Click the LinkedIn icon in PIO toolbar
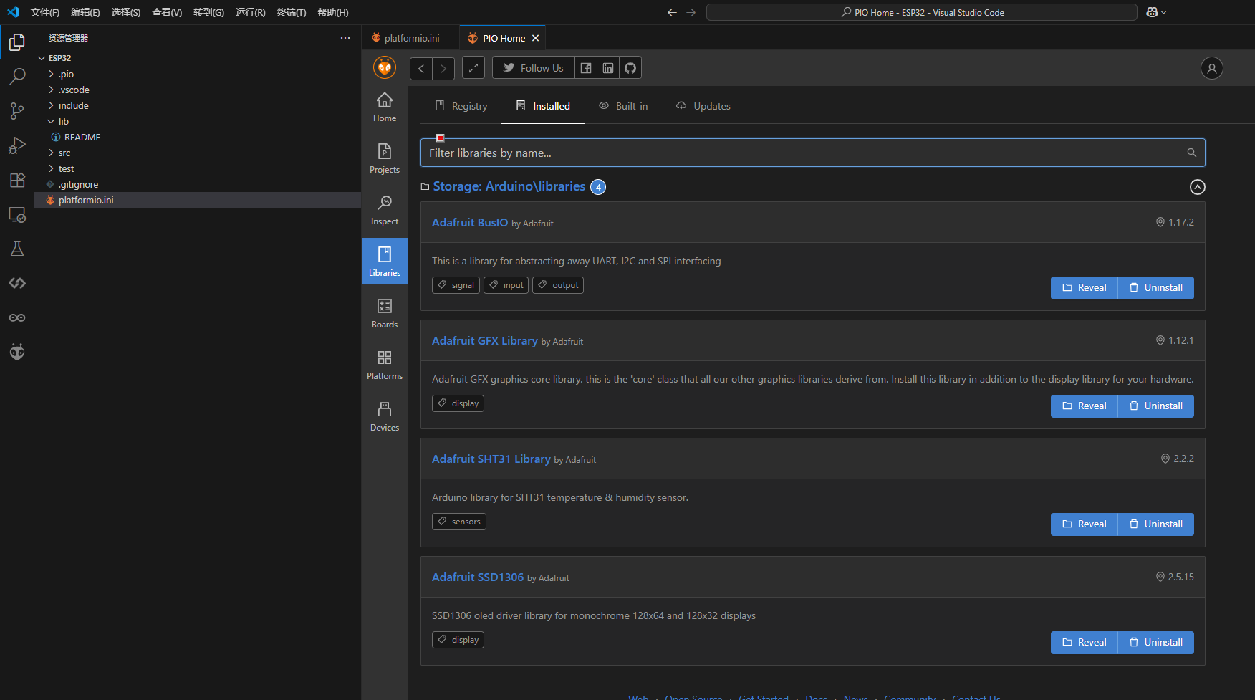 click(x=608, y=68)
